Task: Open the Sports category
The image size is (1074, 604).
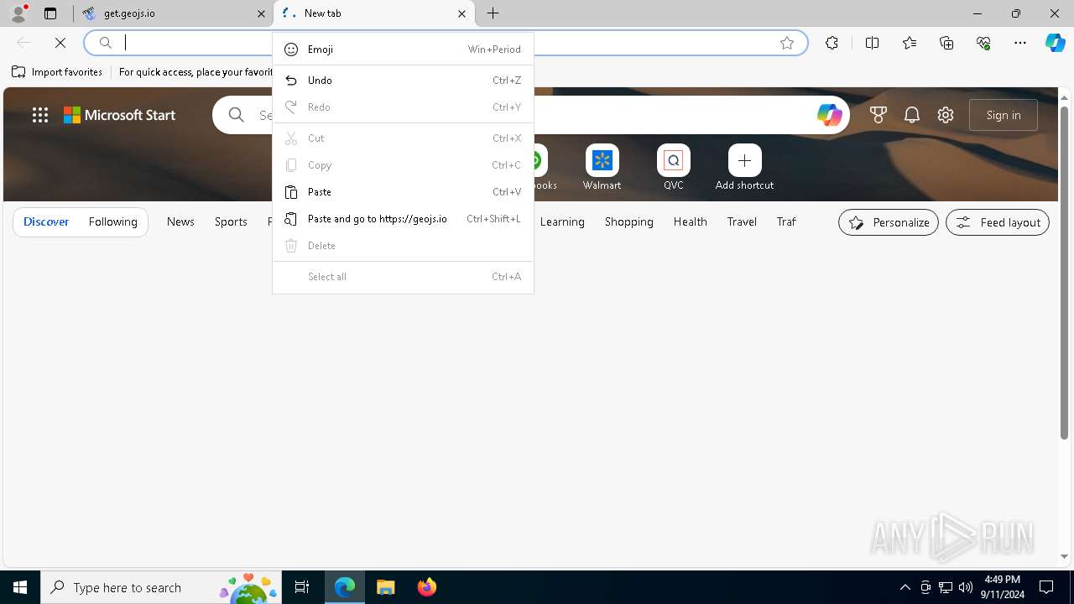Action: pyautogui.click(x=231, y=221)
